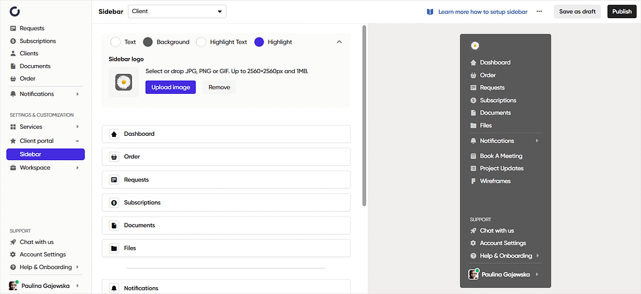Screen dimensions: 641x294
Task: Click the dollar icon in Subscriptions editor row
Action: [114, 203]
